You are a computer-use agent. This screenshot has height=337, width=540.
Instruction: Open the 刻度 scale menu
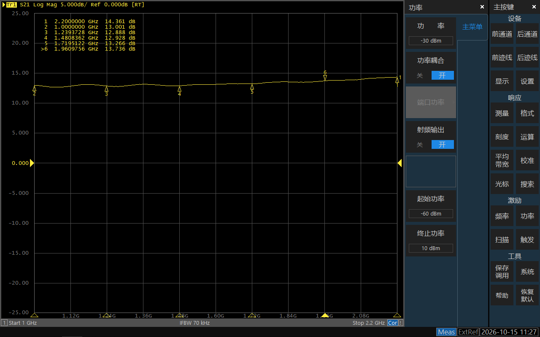click(502, 137)
